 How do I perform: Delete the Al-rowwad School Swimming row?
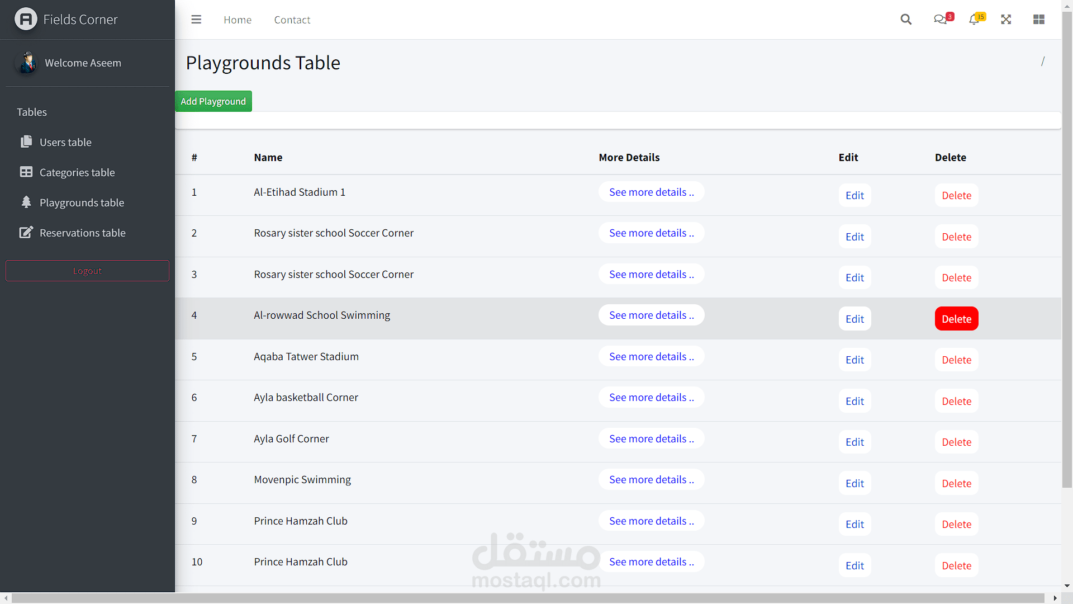coord(956,319)
